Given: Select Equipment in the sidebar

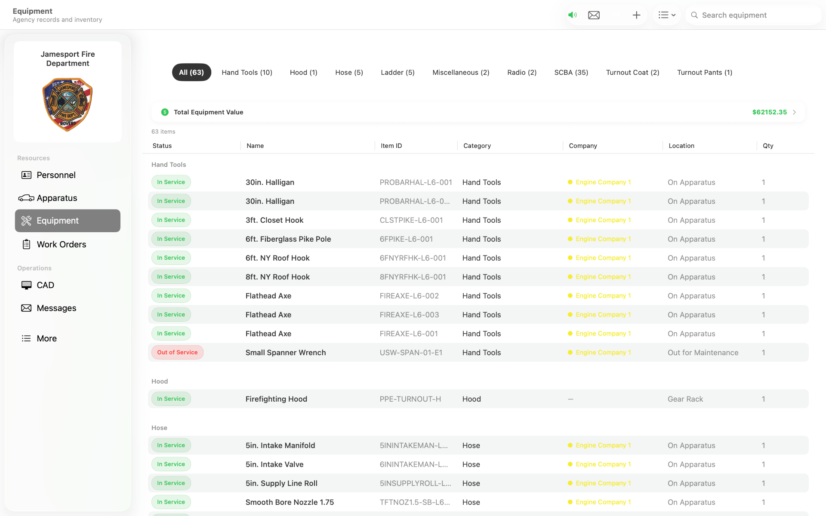Looking at the screenshot, I should [68, 221].
